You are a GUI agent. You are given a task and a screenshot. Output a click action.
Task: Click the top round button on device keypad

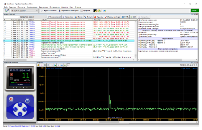(20, 105)
